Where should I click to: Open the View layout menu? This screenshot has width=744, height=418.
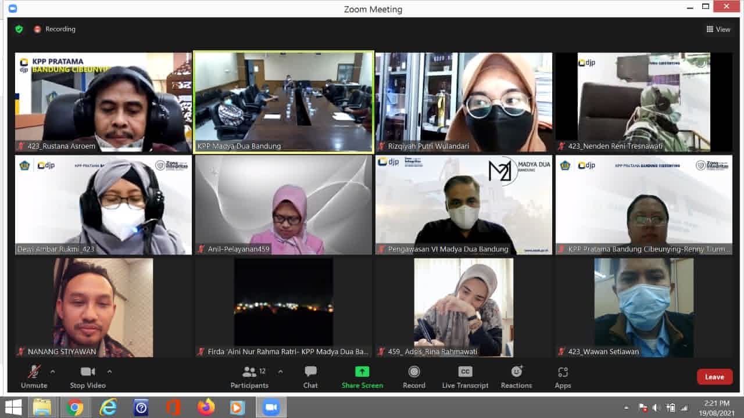pyautogui.click(x=718, y=29)
